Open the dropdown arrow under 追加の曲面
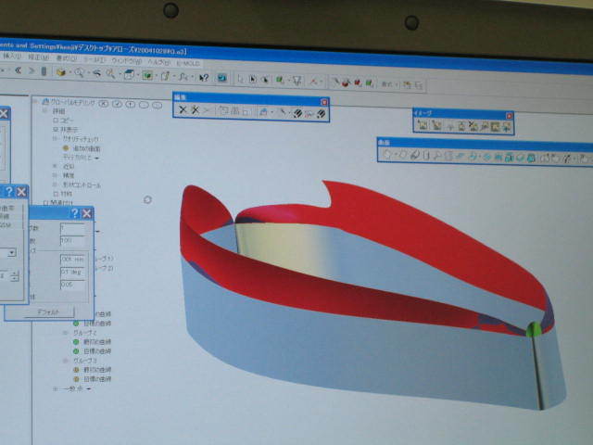Viewport: 593px width, 445px height. (96, 158)
